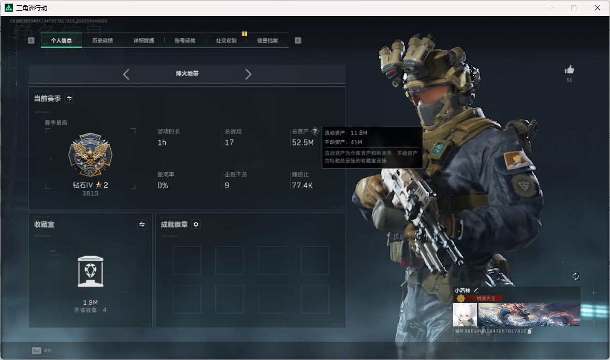Click the 钻石IV rank badge emblem
This screenshot has height=360, width=610.
coord(90,155)
